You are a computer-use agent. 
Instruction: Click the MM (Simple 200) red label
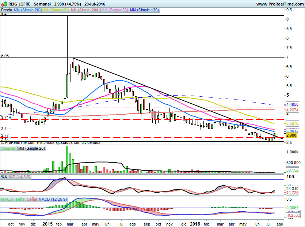85,10
